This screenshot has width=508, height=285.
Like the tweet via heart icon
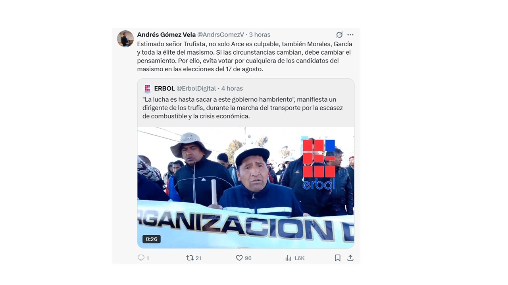tap(239, 258)
